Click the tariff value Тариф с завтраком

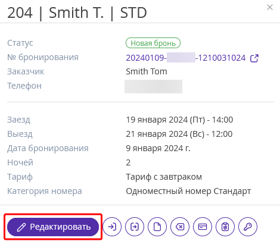point(164,177)
